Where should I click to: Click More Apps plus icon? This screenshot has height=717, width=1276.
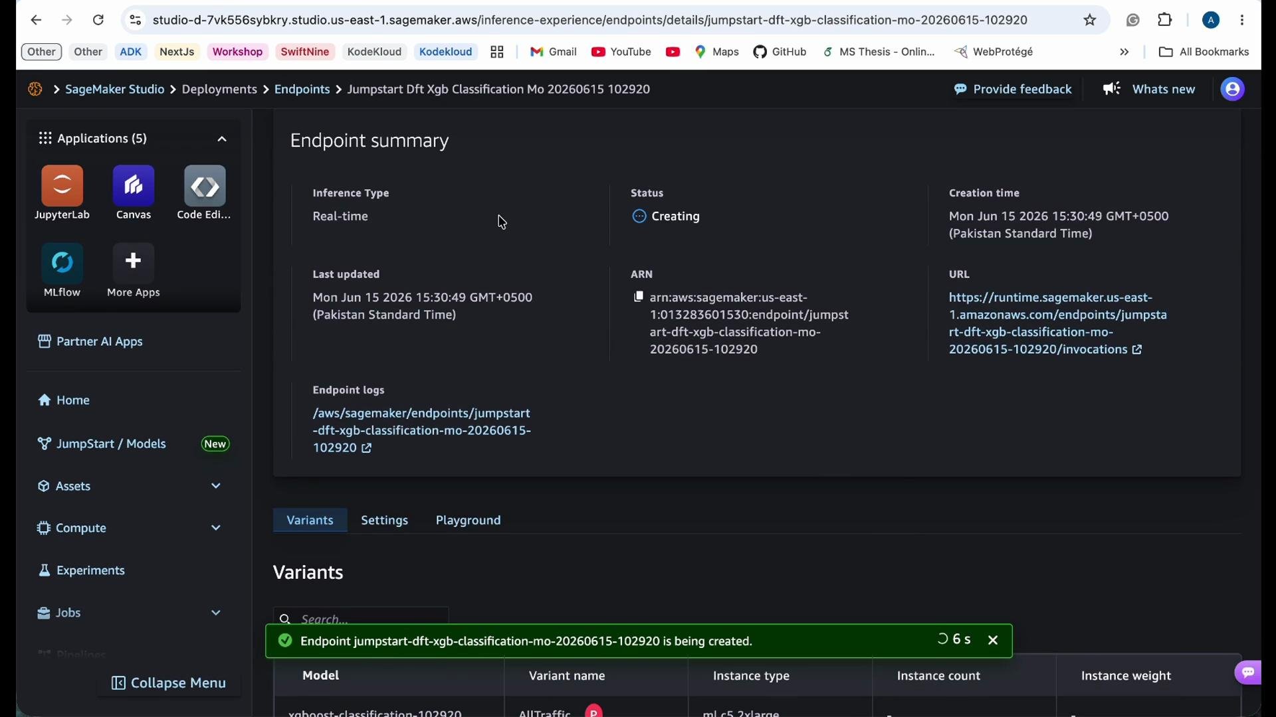pos(134,262)
